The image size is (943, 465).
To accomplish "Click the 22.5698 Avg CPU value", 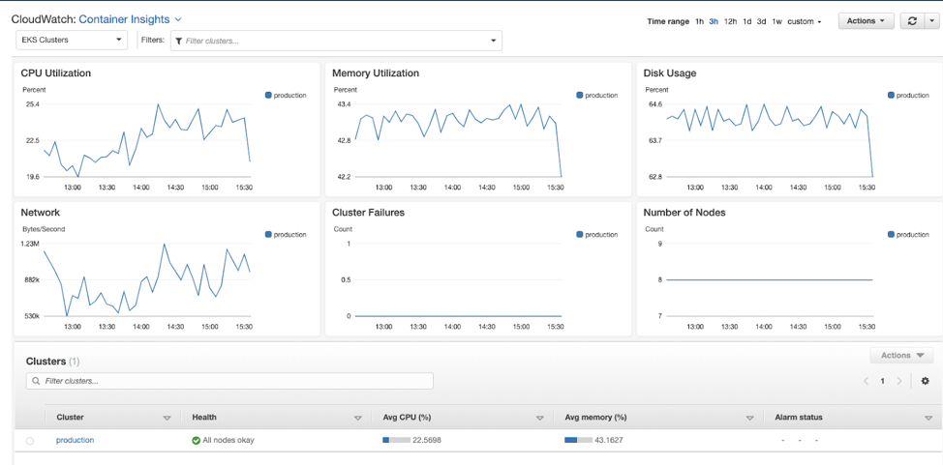I will coord(427,440).
